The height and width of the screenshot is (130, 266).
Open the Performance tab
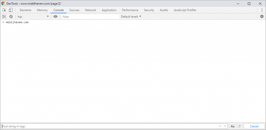pyautogui.click(x=130, y=10)
